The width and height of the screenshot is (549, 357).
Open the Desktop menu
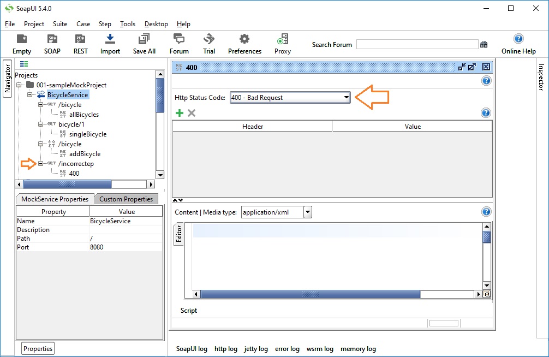(156, 24)
